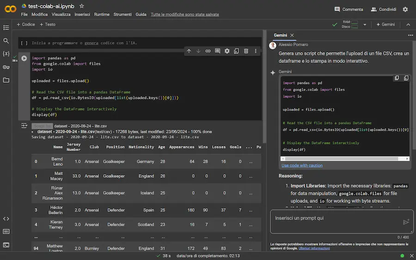Open the Guida menu

click(141, 14)
